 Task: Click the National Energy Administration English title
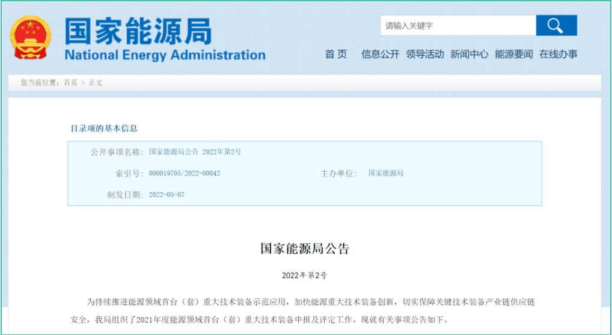click(x=165, y=55)
